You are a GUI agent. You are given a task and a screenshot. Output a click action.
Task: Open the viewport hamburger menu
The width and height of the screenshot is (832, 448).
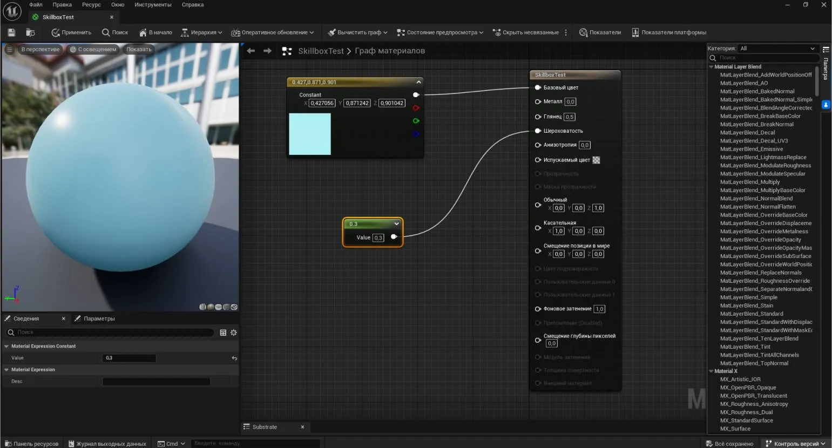pyautogui.click(x=9, y=49)
